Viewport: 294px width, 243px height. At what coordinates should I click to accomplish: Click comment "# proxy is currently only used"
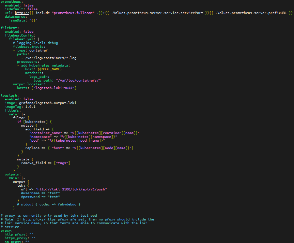49,216
